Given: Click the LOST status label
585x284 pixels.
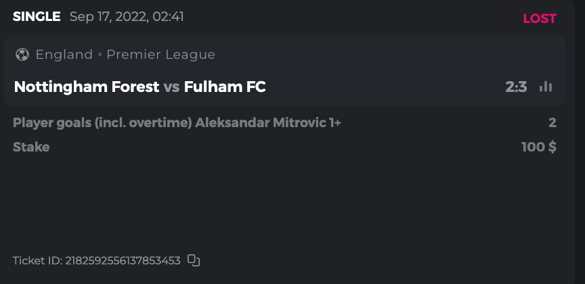Looking at the screenshot, I should pyautogui.click(x=539, y=18).
